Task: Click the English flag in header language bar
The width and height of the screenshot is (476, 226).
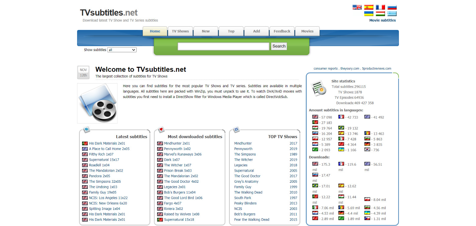Action: coord(357,7)
